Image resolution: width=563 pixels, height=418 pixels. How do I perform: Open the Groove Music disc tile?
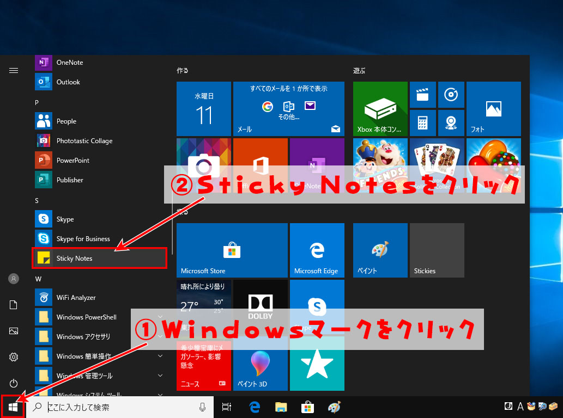pyautogui.click(x=451, y=95)
